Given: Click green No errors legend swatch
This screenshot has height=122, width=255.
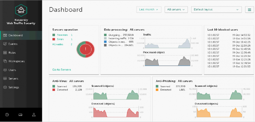Looking at the screenshot, I should [x=54, y=35].
